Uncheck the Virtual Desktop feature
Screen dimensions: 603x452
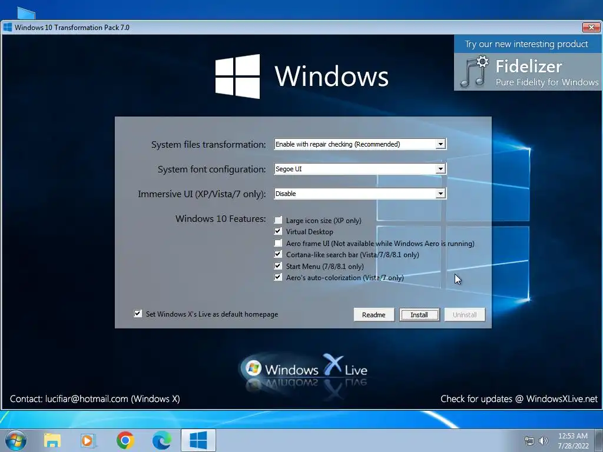pyautogui.click(x=278, y=231)
